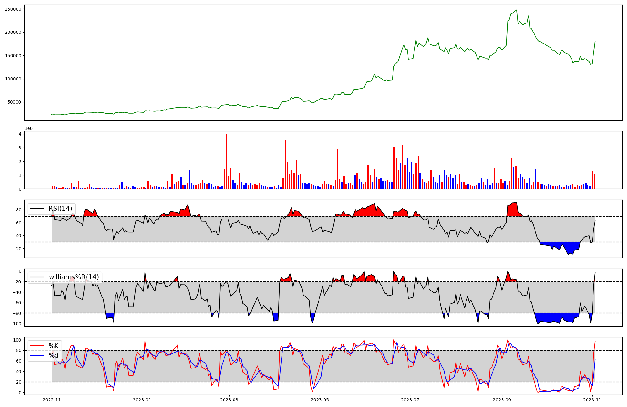The height and width of the screenshot is (407, 627).
Task: Click the 50000 price axis tick label
Action: click(x=14, y=102)
